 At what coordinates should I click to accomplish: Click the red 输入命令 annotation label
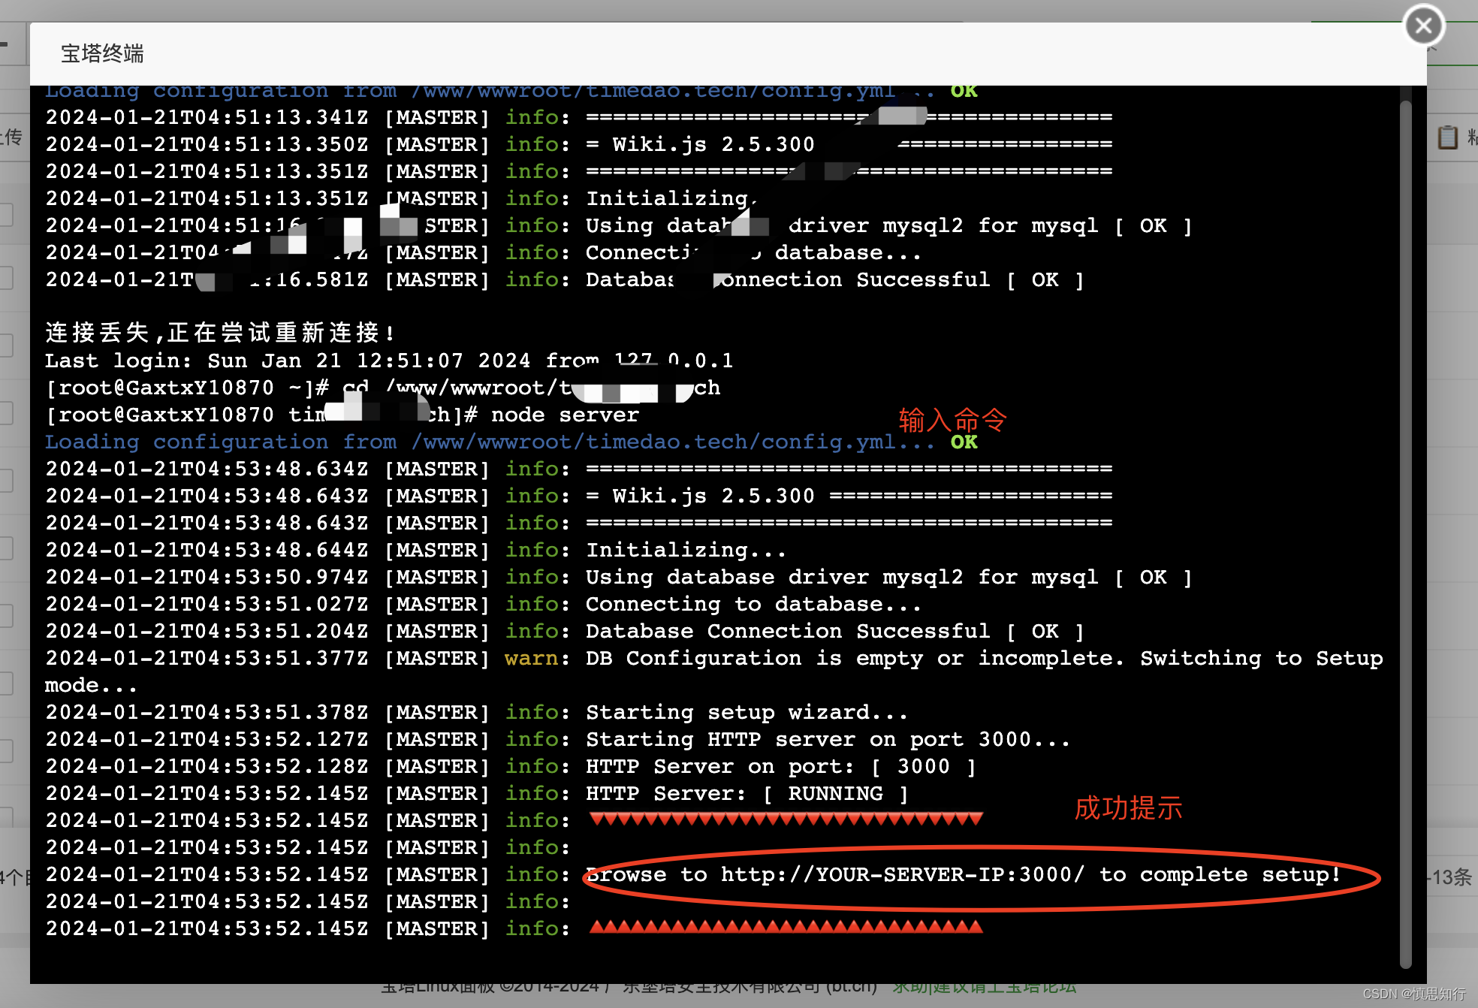(x=952, y=420)
